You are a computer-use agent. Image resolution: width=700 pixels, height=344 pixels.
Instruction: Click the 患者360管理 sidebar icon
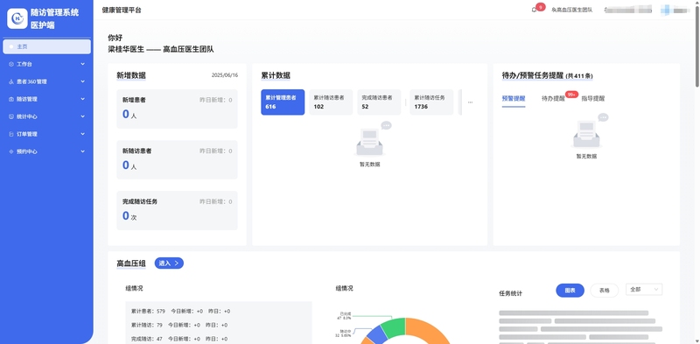[x=11, y=81]
